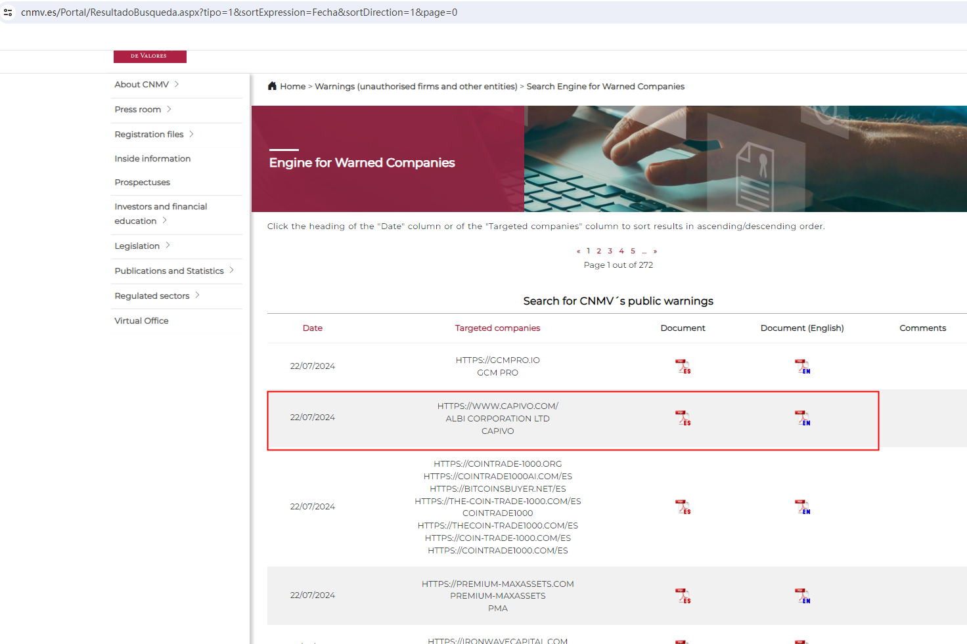967x644 pixels.
Task: Click the current page number 1
Action: pyautogui.click(x=589, y=251)
